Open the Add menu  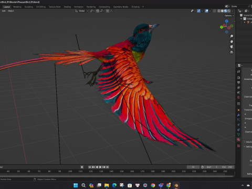(x=4, y=11)
